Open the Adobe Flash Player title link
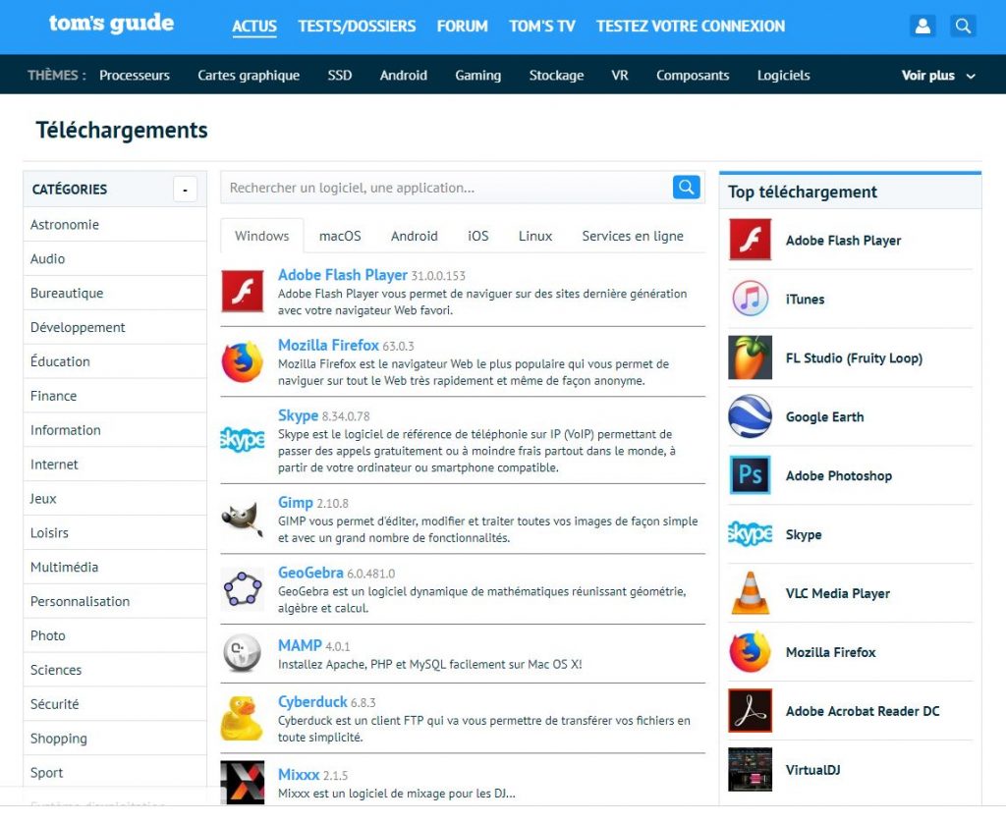Viewport: 1006px width, 823px height. pyautogui.click(x=343, y=275)
